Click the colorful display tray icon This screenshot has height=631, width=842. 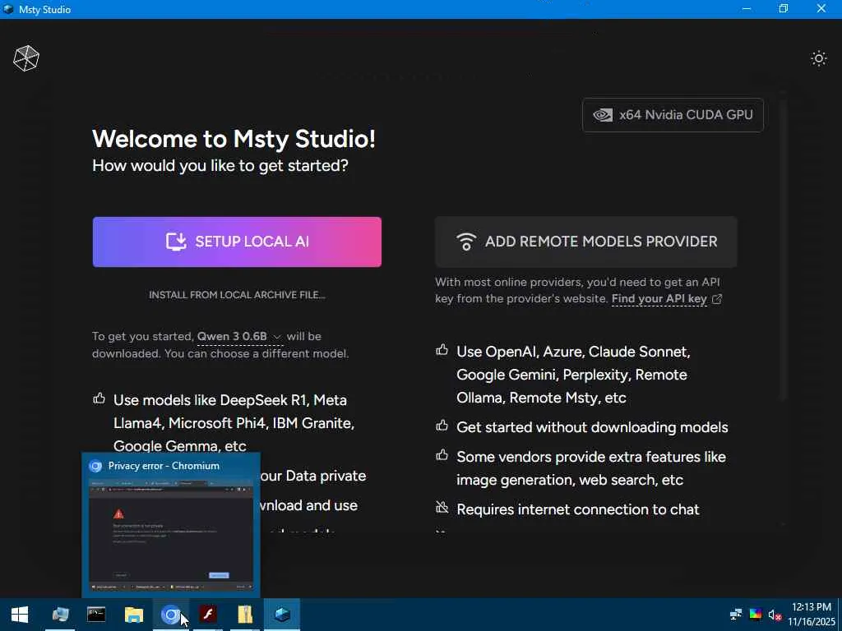pos(755,615)
